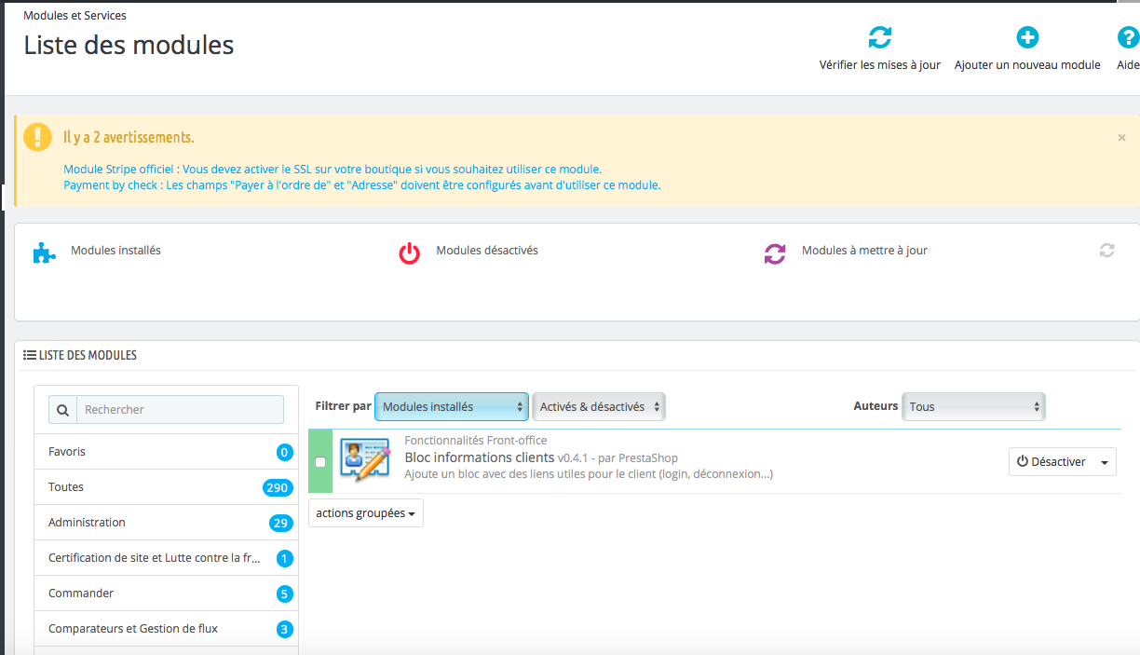Viewport: 1140px width, 655px height.
Task: Click the Module Stripe officiel warning link
Action: [x=332, y=170]
